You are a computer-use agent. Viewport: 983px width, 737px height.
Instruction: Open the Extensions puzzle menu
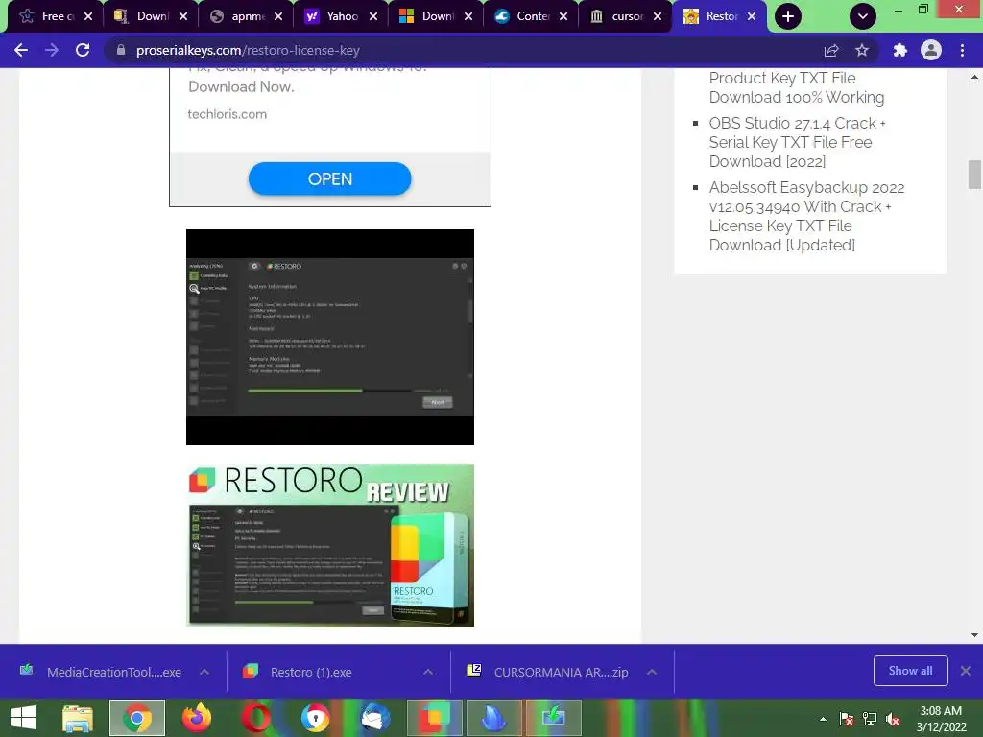click(900, 50)
